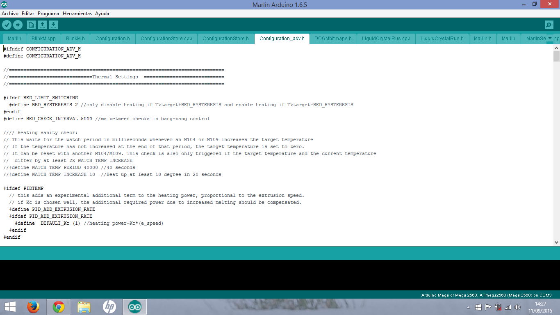Image resolution: width=560 pixels, height=315 pixels.
Task: Open Google Chrome from the taskbar
Action: [59, 307]
